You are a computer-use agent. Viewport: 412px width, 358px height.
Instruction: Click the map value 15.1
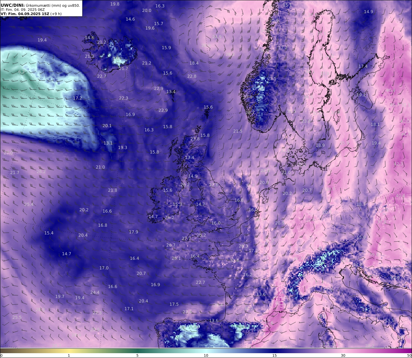[x=287, y=5]
